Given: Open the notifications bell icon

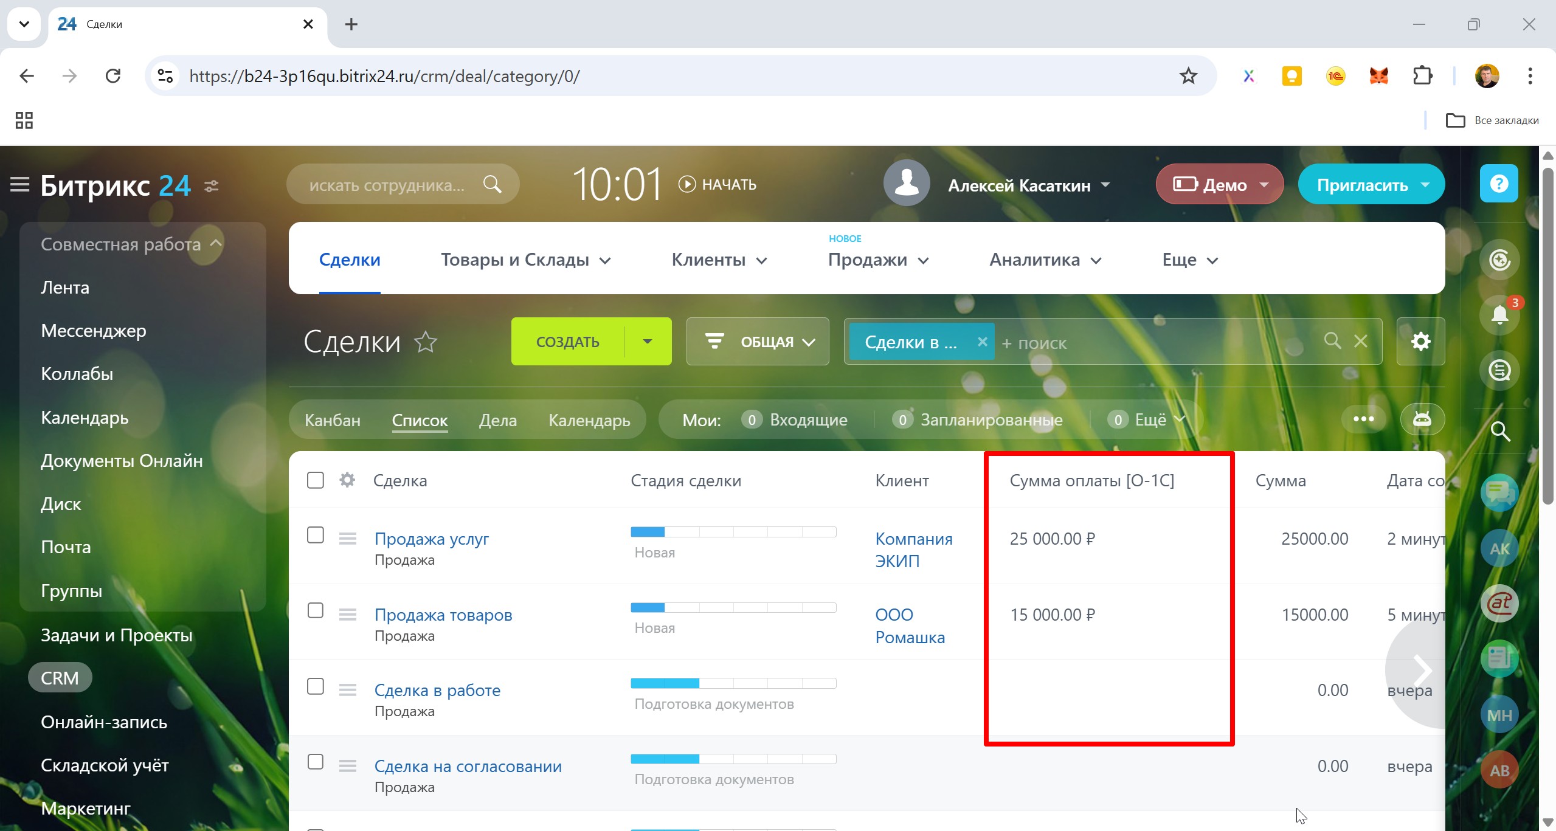Looking at the screenshot, I should pyautogui.click(x=1499, y=315).
